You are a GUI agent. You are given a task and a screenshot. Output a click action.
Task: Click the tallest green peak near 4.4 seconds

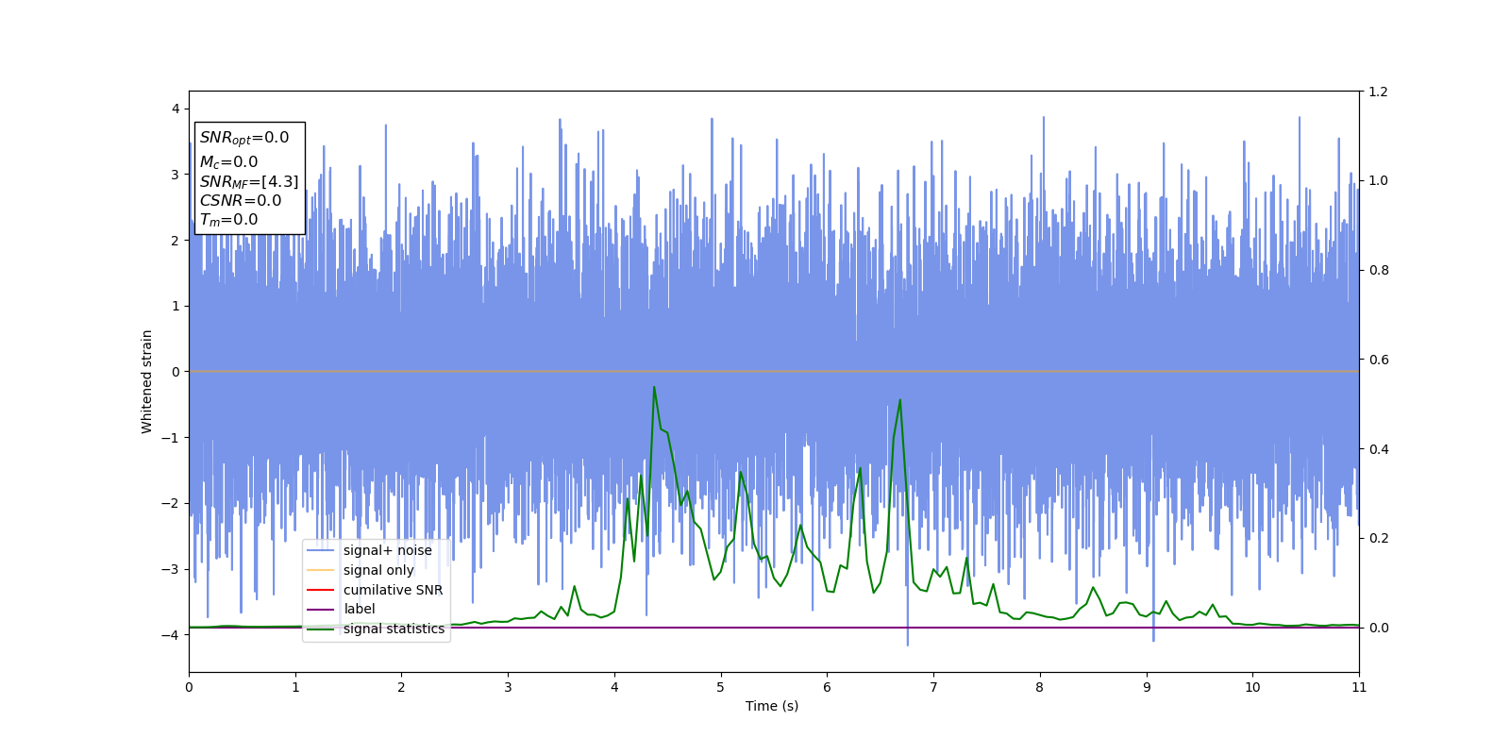[654, 387]
